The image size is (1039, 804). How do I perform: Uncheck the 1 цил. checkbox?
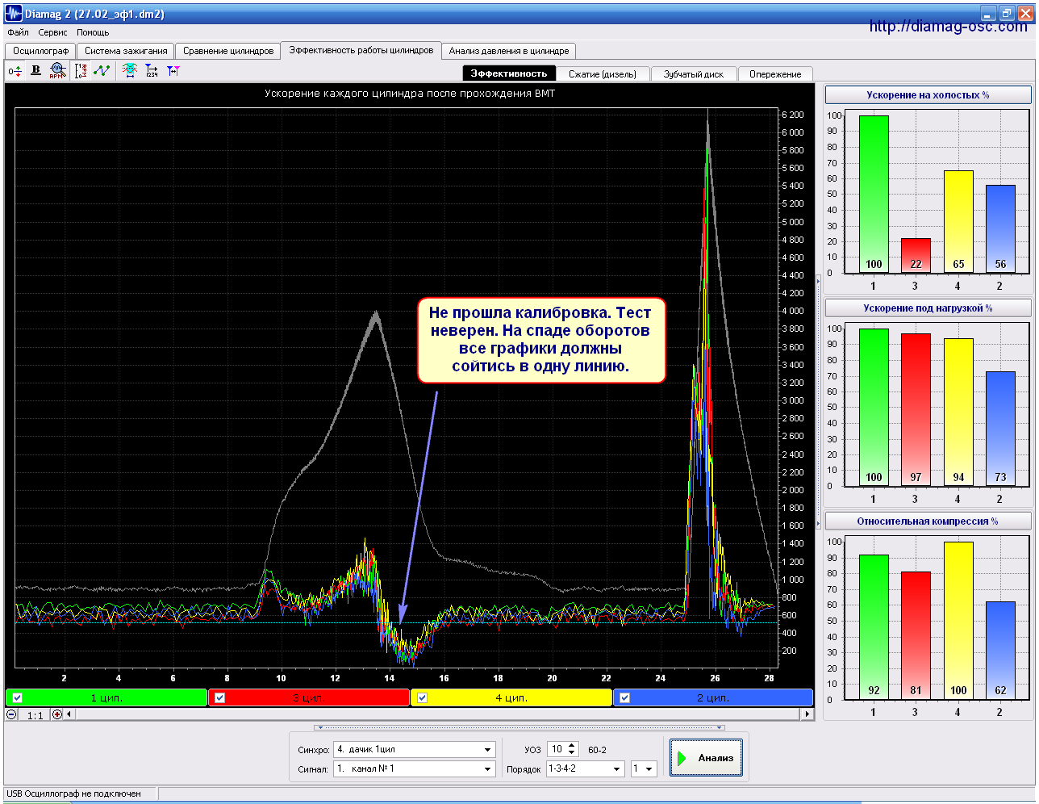tap(18, 697)
